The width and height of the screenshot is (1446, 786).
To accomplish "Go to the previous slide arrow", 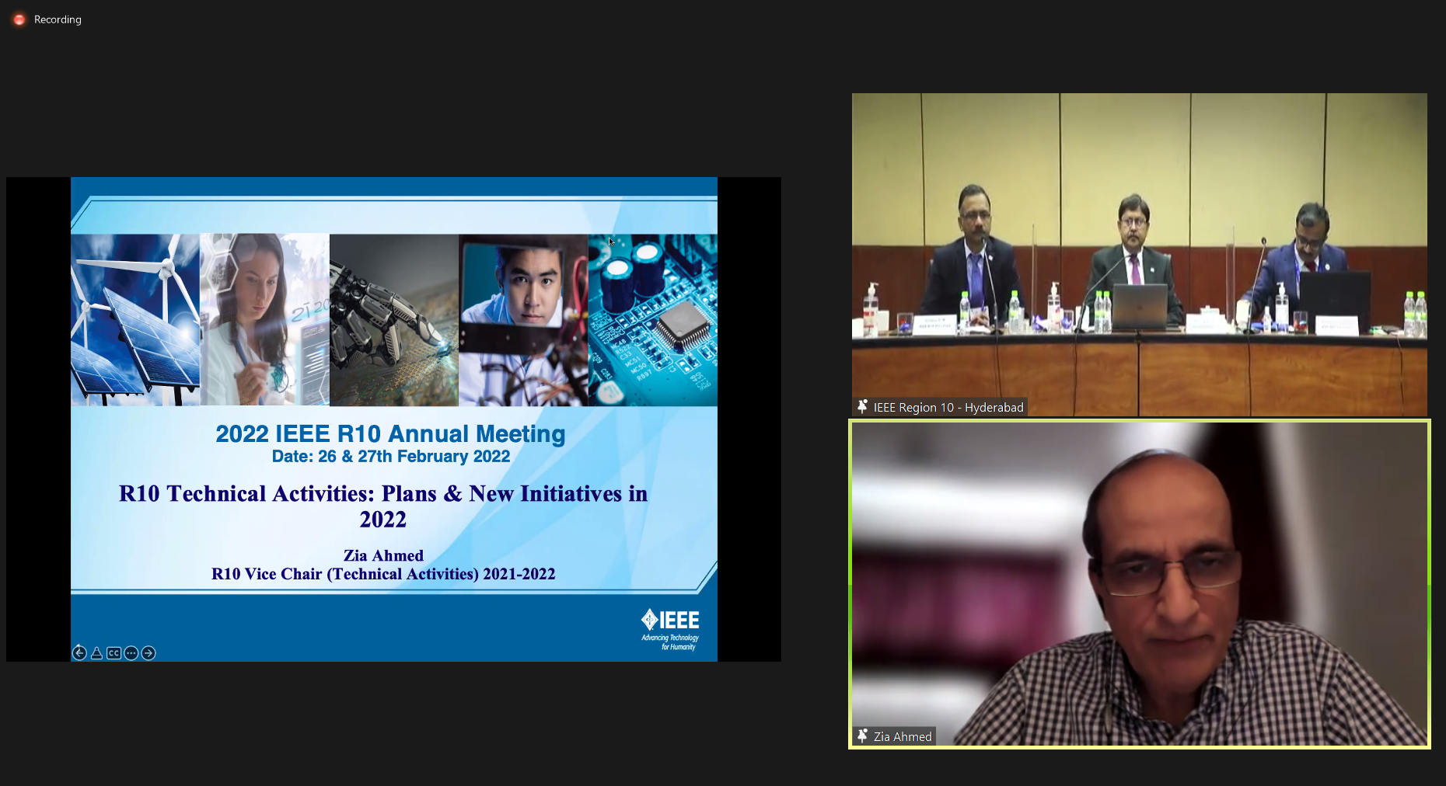I will coord(79,653).
